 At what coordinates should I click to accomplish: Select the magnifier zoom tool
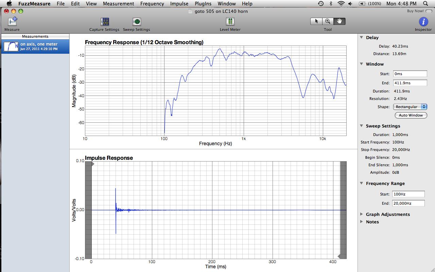pos(328,21)
